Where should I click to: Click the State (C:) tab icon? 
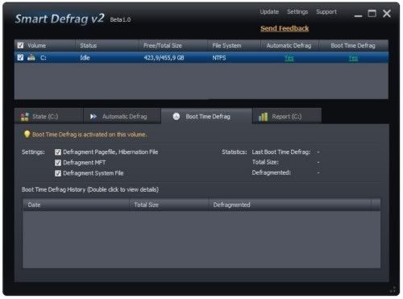[25, 117]
